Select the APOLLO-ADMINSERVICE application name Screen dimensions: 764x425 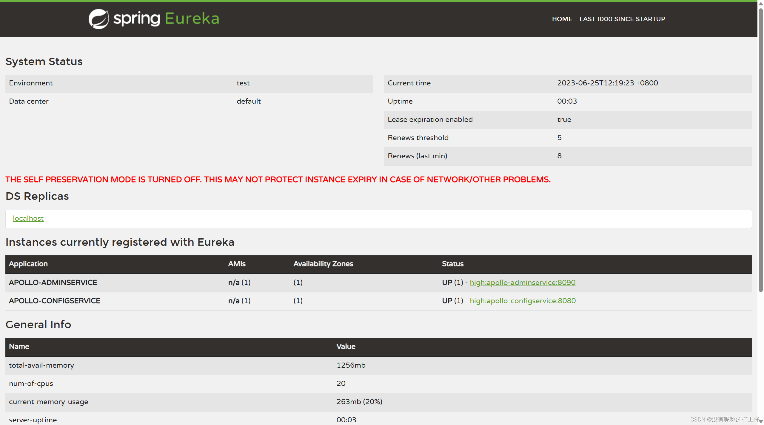pos(53,283)
